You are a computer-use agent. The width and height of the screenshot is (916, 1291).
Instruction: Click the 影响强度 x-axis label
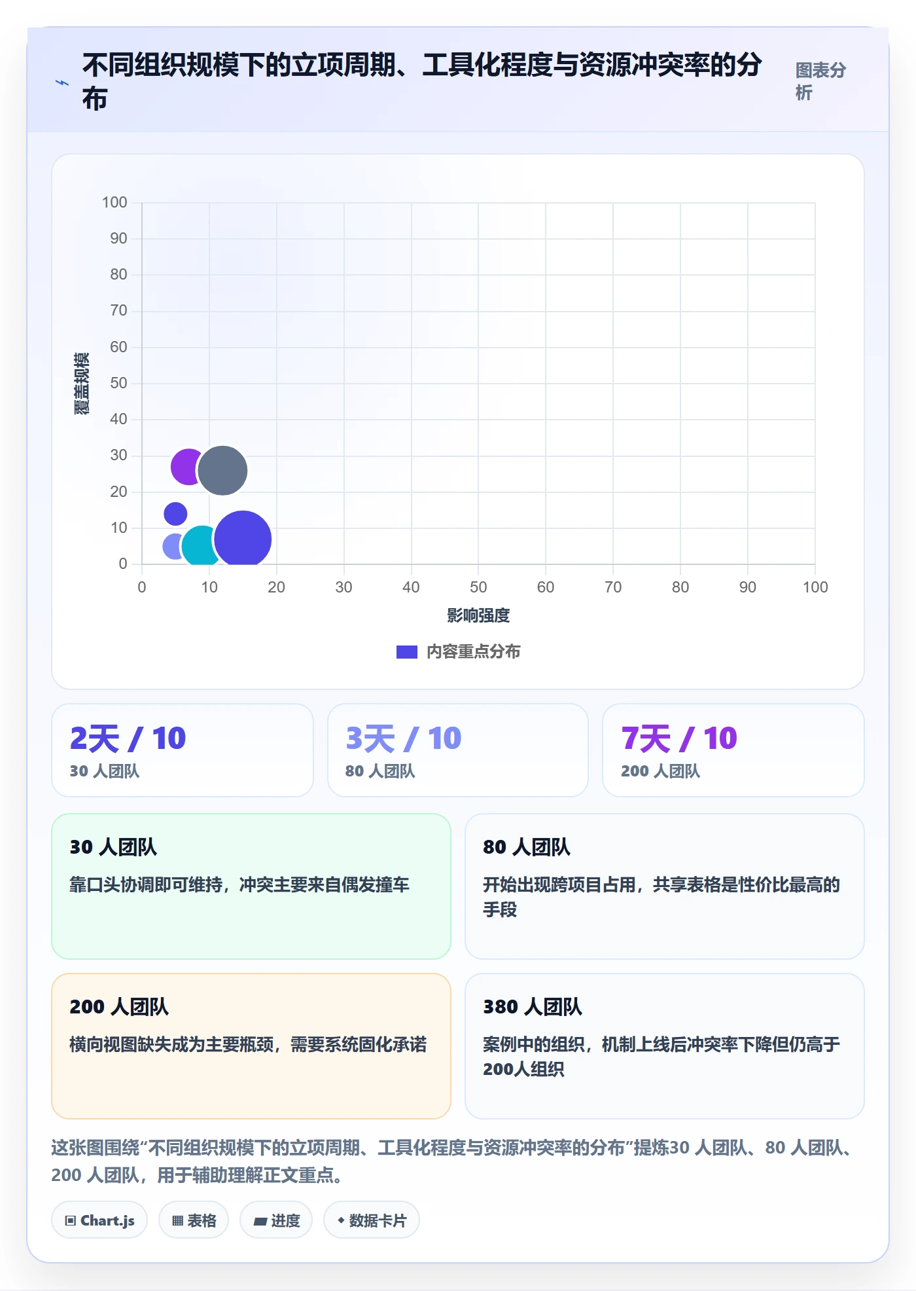click(478, 615)
